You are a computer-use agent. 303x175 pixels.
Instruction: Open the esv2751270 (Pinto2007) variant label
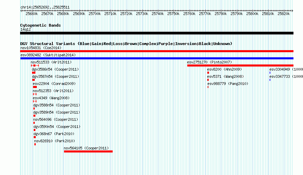coord(209,62)
